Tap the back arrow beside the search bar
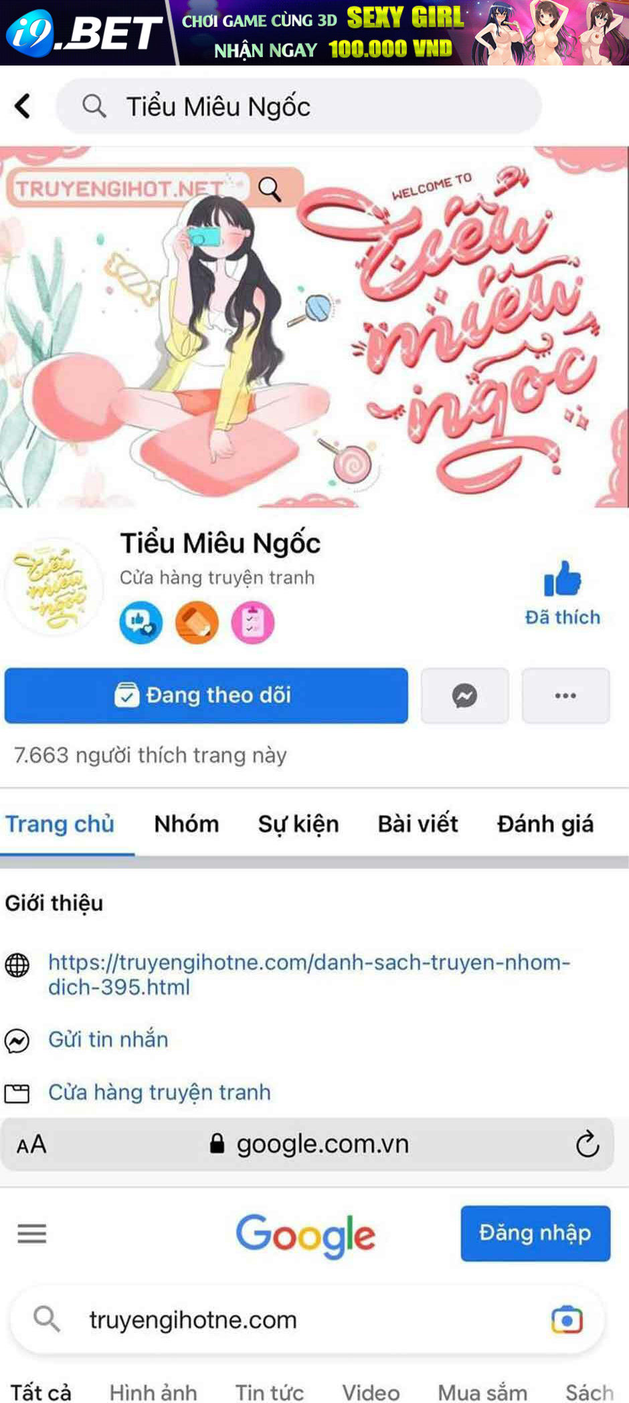This screenshot has width=629, height=1403. [x=23, y=106]
